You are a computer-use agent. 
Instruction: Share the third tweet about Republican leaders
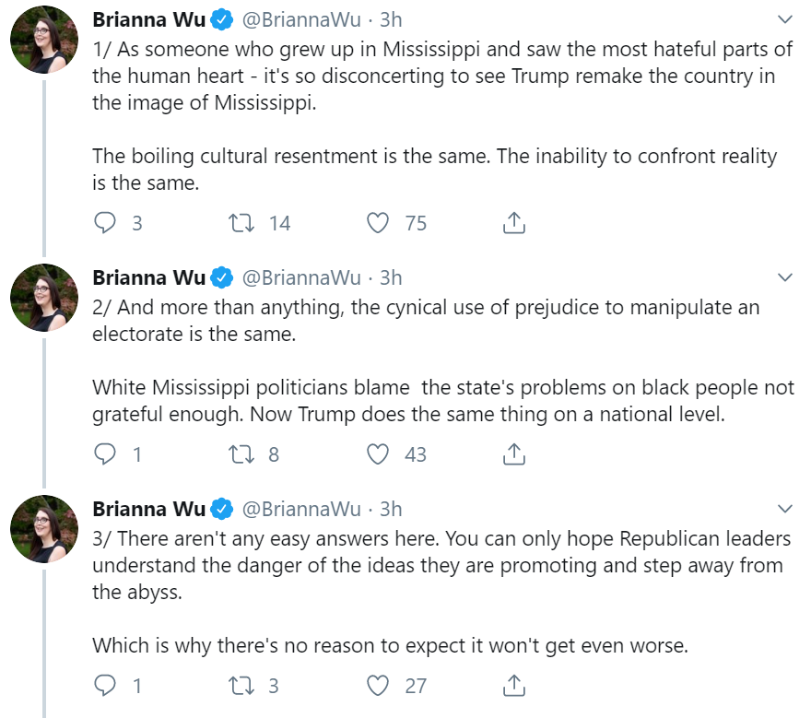(x=513, y=686)
